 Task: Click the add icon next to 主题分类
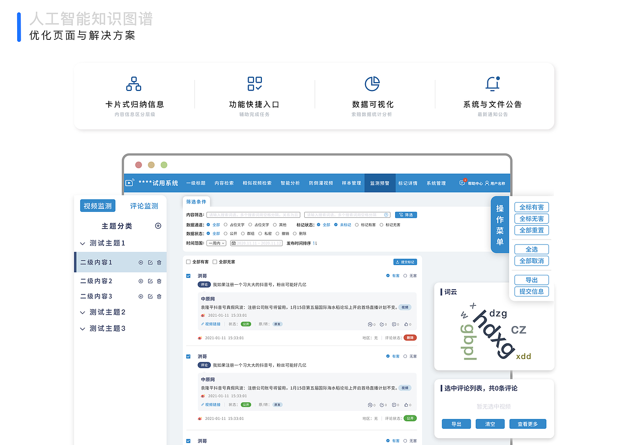click(x=158, y=225)
